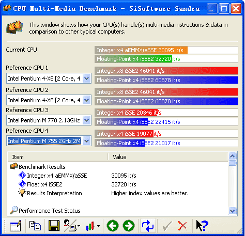Click Reference CPU 2 Integer x8 46041 bar
245x236 pixels.
click(166, 92)
